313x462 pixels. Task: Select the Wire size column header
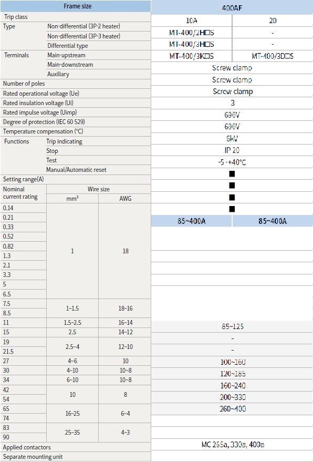tap(99, 189)
